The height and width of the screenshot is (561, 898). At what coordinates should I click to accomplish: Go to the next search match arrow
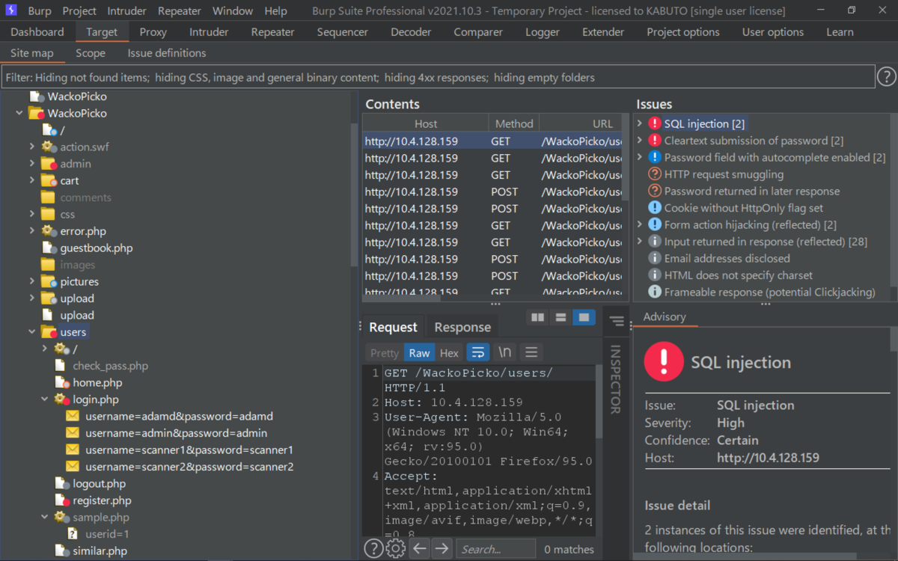point(442,549)
